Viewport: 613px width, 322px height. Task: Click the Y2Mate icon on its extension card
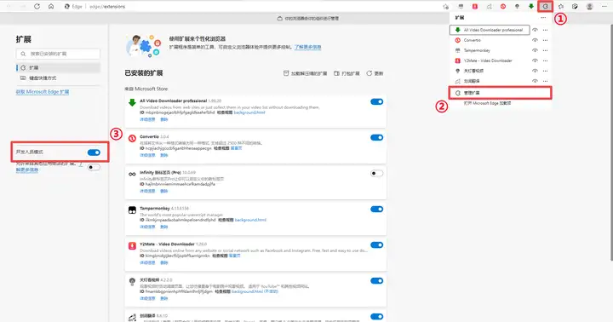click(x=132, y=245)
